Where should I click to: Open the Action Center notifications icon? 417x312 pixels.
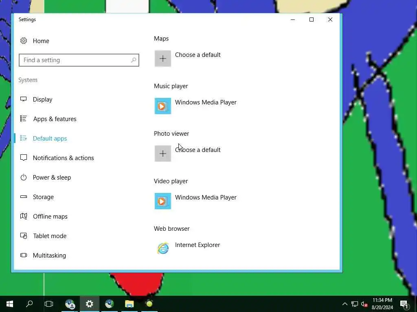click(404, 304)
